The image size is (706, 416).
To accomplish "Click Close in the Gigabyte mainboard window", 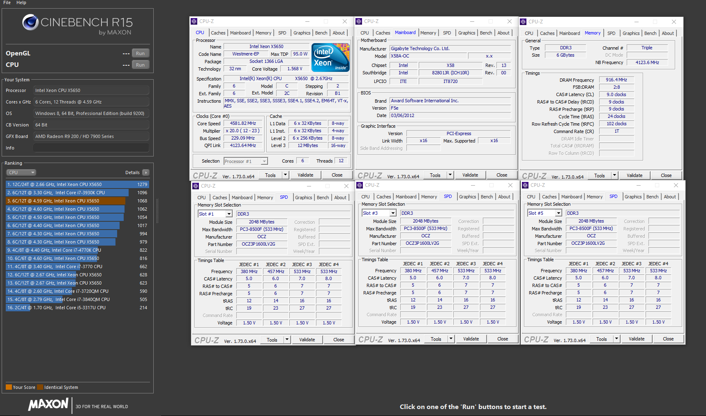I will [502, 175].
